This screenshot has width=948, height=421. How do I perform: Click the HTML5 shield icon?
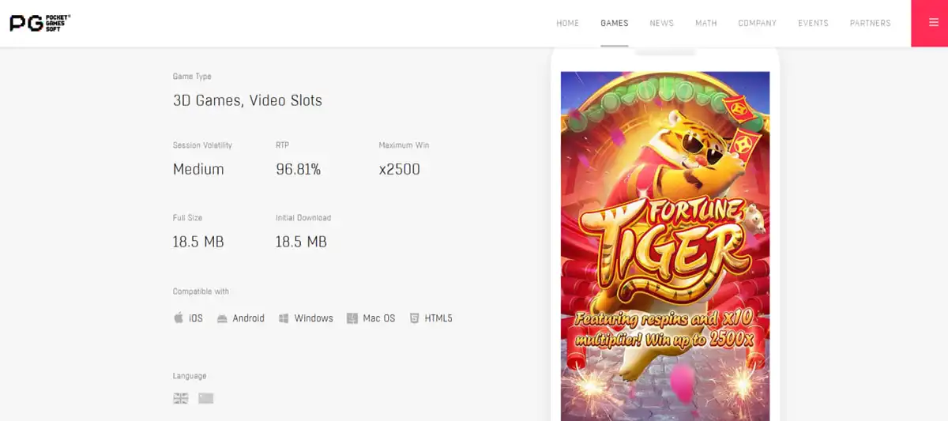[414, 318]
